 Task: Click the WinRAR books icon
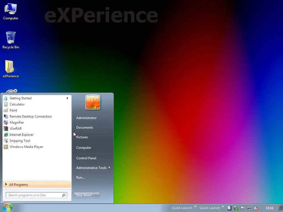tap(6, 129)
